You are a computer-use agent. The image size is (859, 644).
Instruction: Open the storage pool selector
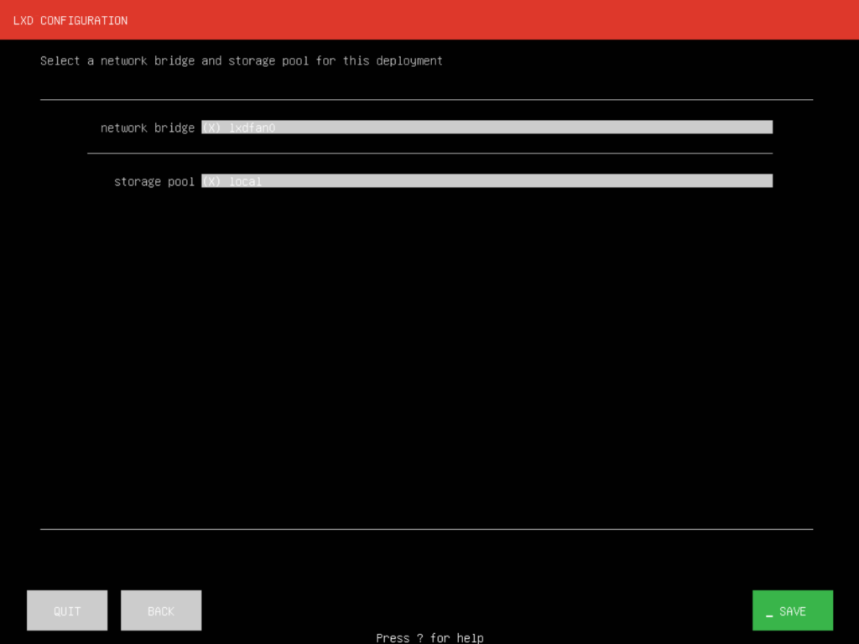click(487, 180)
